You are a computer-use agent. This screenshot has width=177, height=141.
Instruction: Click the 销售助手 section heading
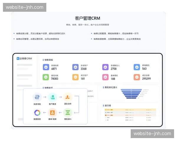pos(49,88)
